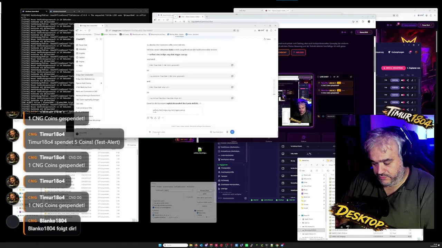The height and width of the screenshot is (248, 442).
Task: Click the plus attach icon in ChatGPT prompt
Action: [x=150, y=132]
